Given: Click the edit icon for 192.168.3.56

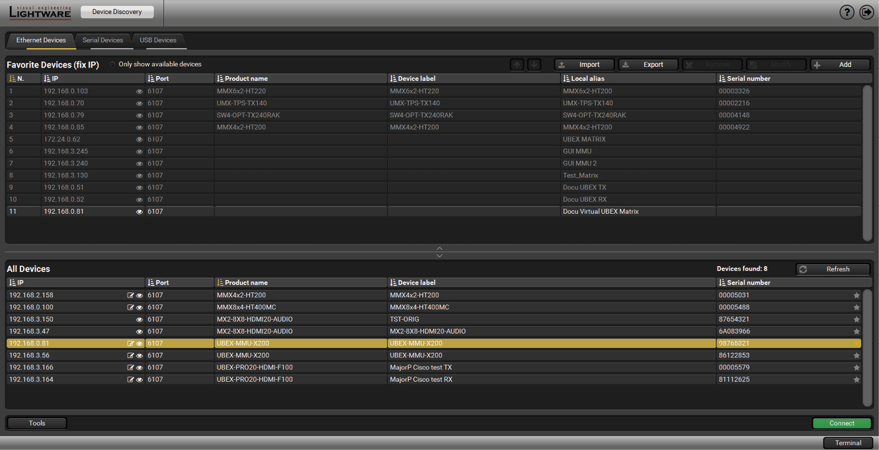Looking at the screenshot, I should [x=131, y=355].
